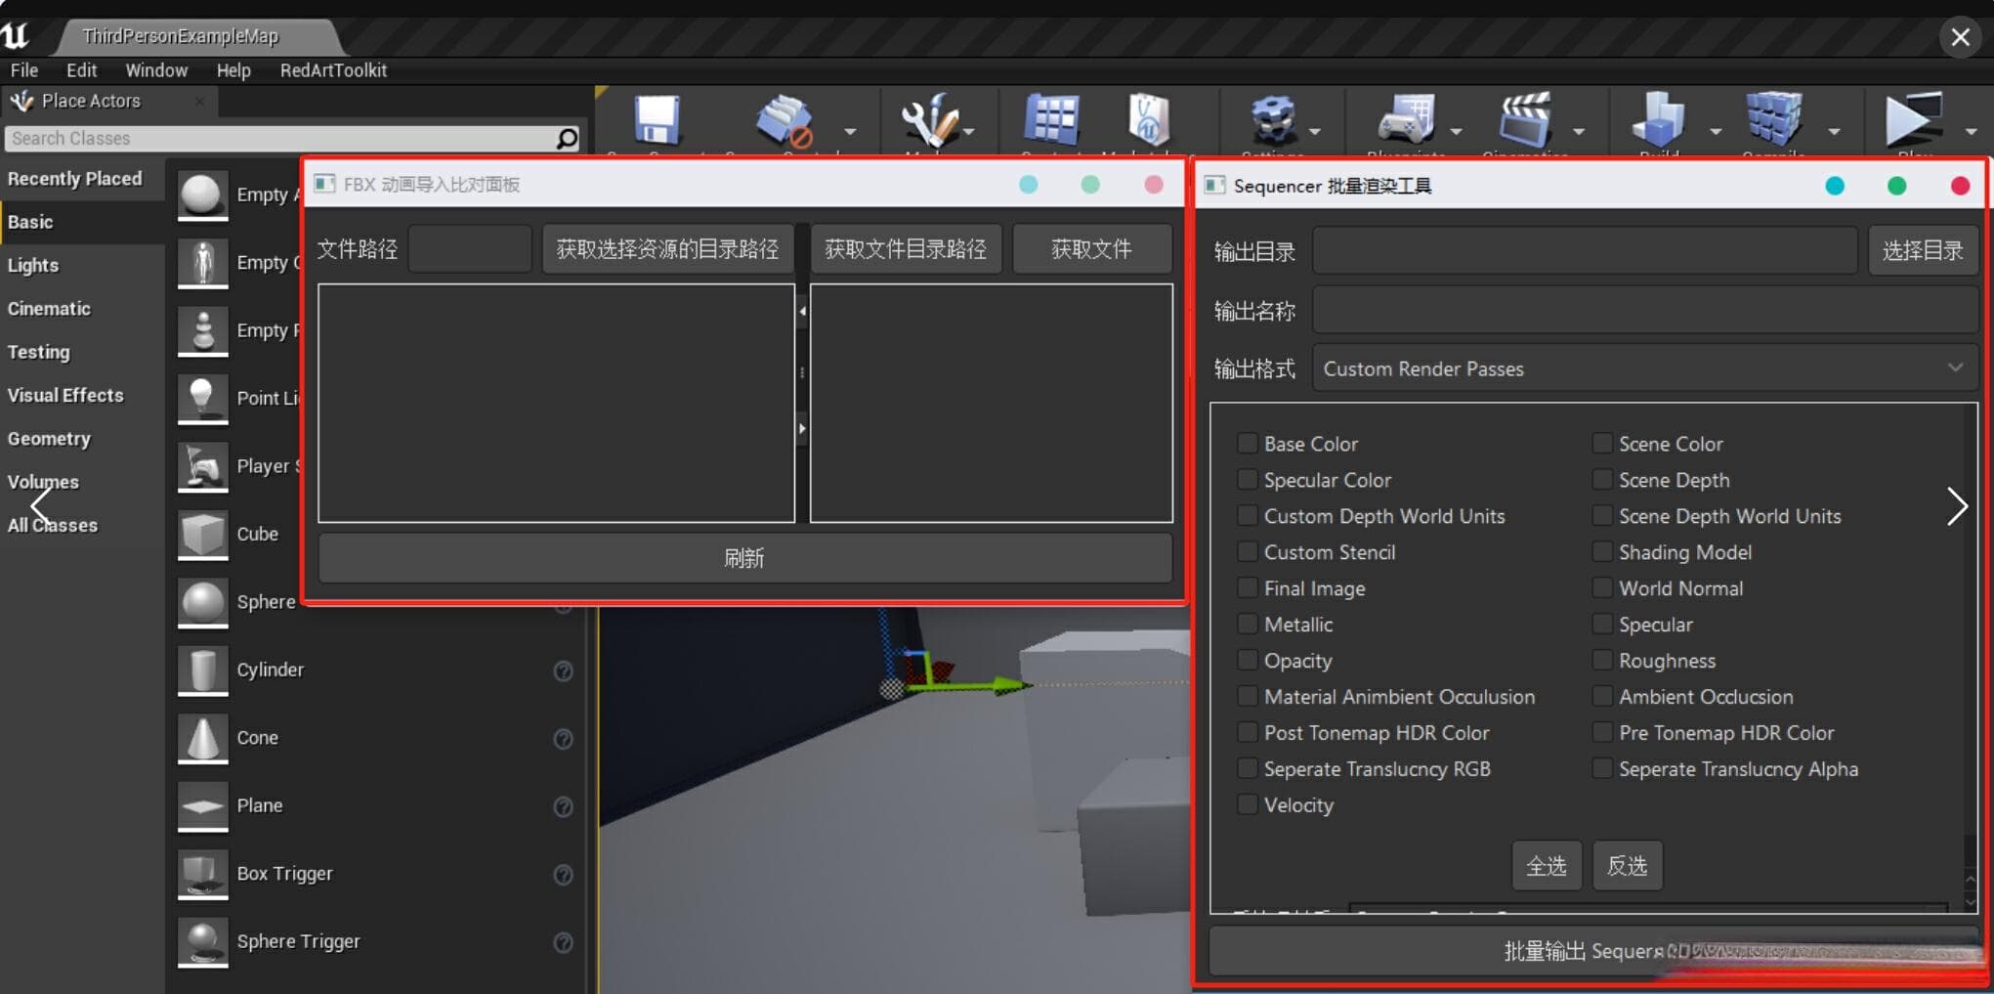Screen dimensions: 1994x994
Task: Open the Window menu
Action: pos(156,70)
